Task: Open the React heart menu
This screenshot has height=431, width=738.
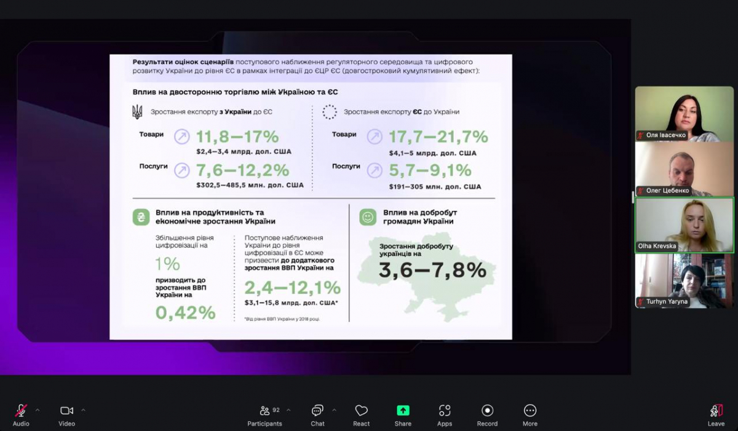Action: [361, 411]
